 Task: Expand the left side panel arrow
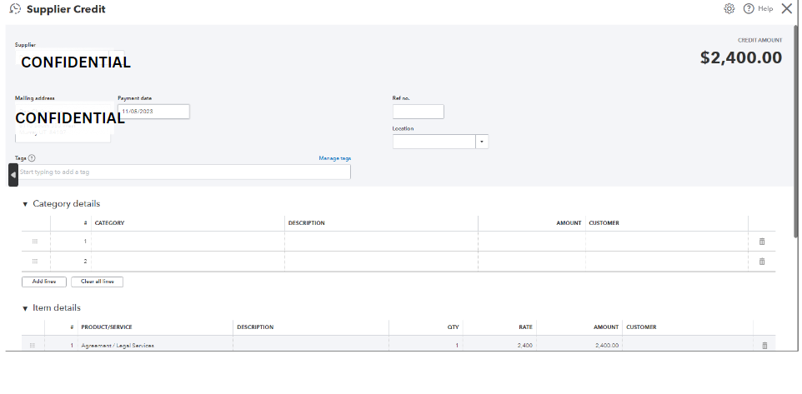pyautogui.click(x=13, y=175)
